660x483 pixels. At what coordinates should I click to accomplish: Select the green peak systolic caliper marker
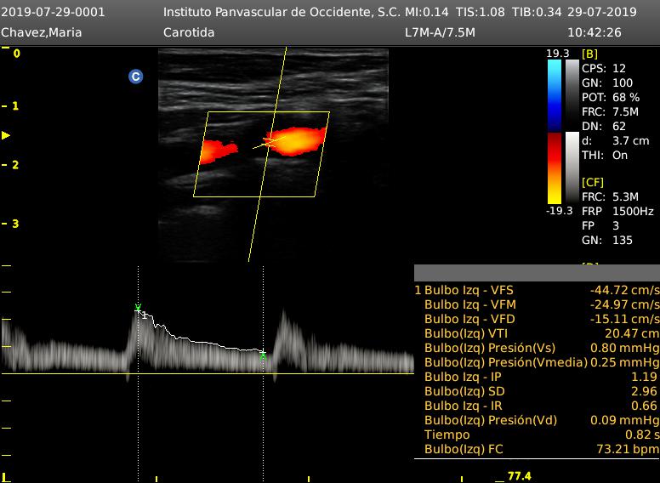(138, 308)
